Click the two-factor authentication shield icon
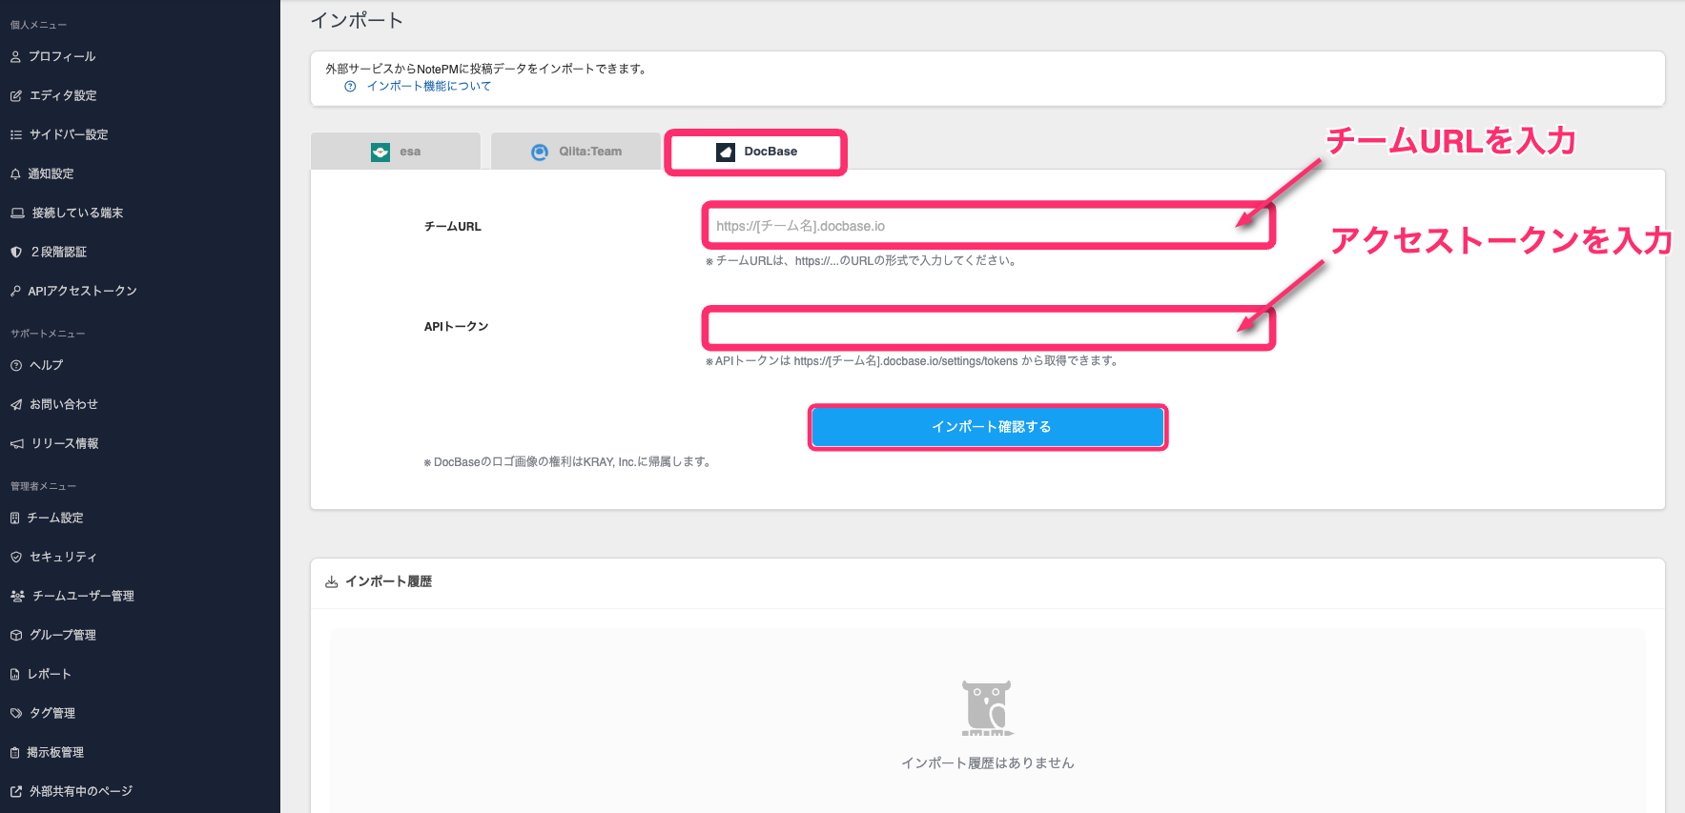Image resolution: width=1685 pixels, height=813 pixels. [15, 253]
